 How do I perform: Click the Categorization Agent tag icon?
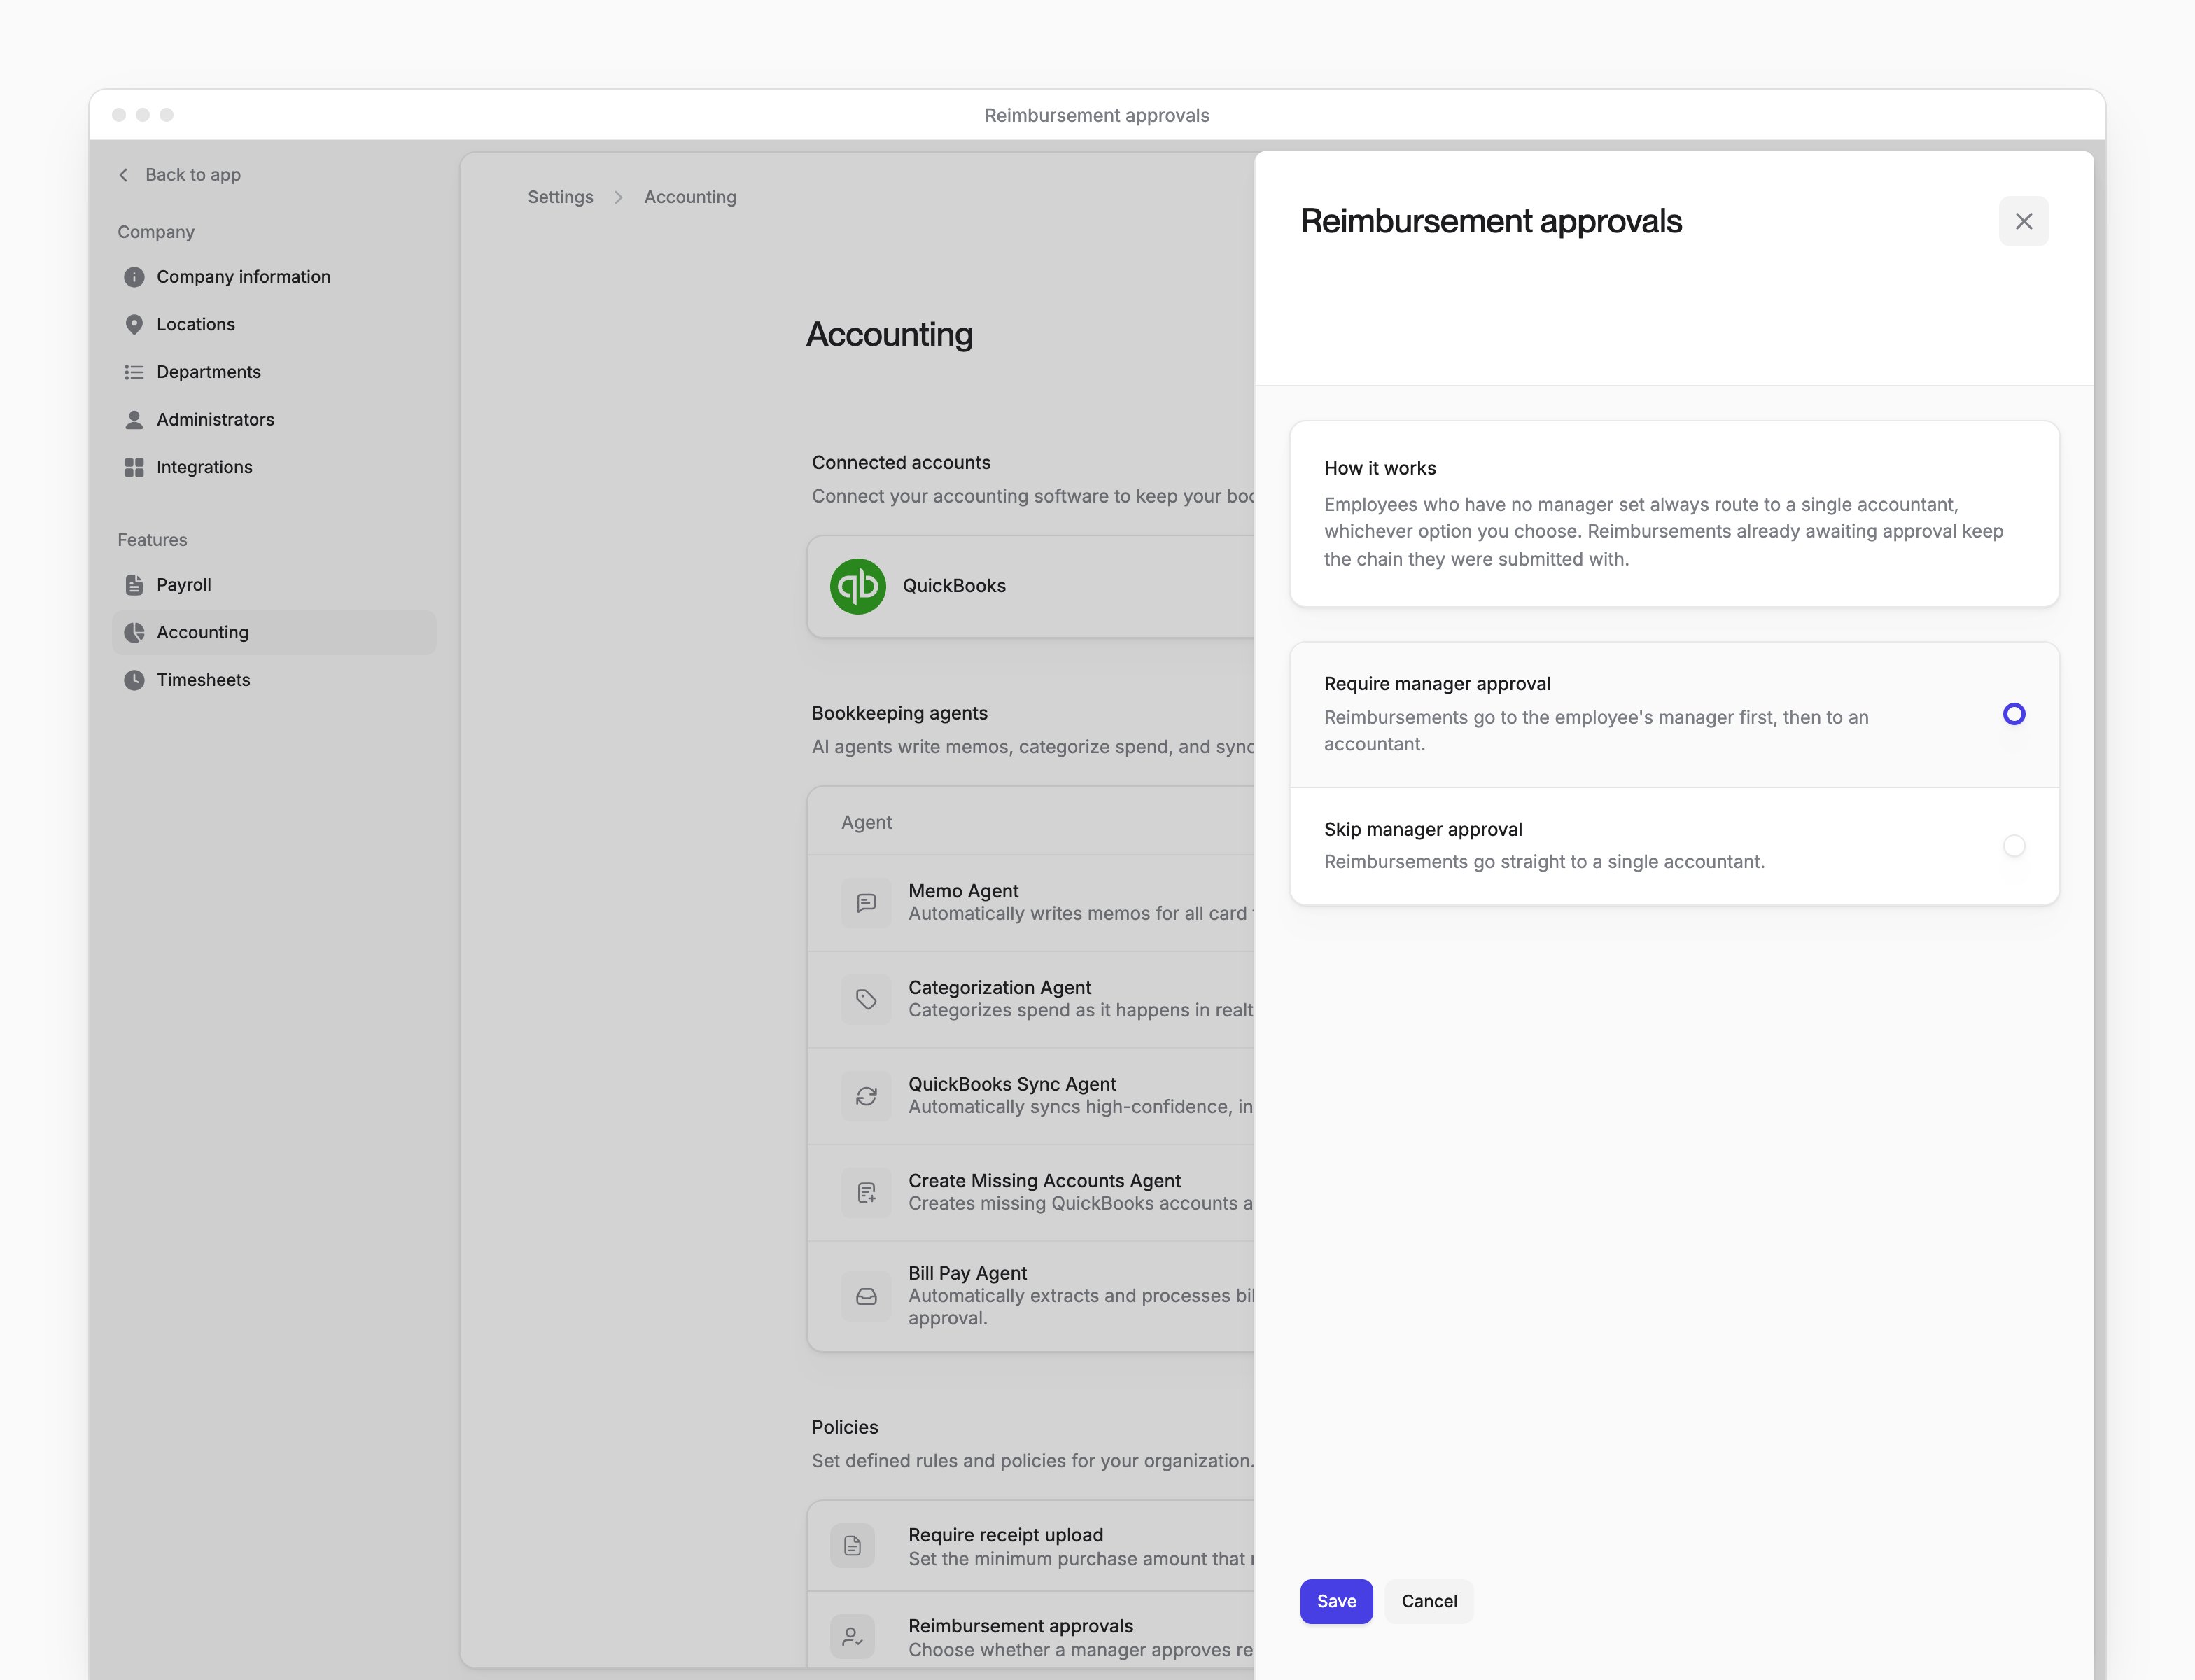[866, 999]
